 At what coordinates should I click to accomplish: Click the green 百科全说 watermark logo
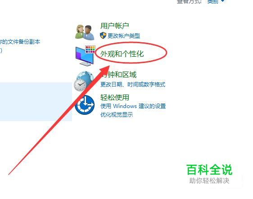tap(209, 170)
